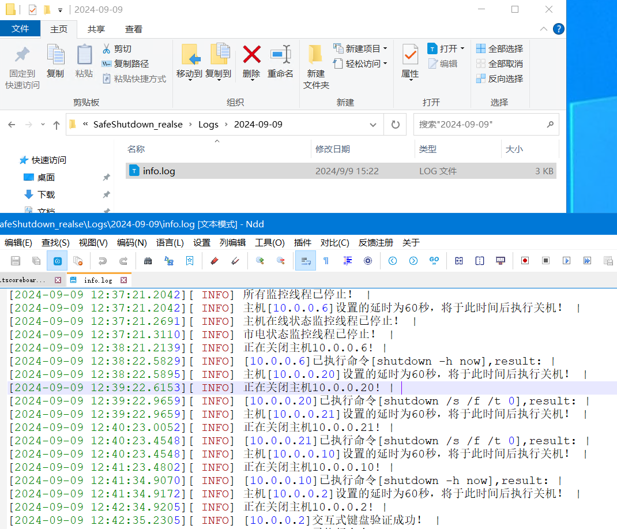Screen dimensions: 617x529
Task: Open the 查找(S) menu in Ndd
Action: tap(55, 243)
